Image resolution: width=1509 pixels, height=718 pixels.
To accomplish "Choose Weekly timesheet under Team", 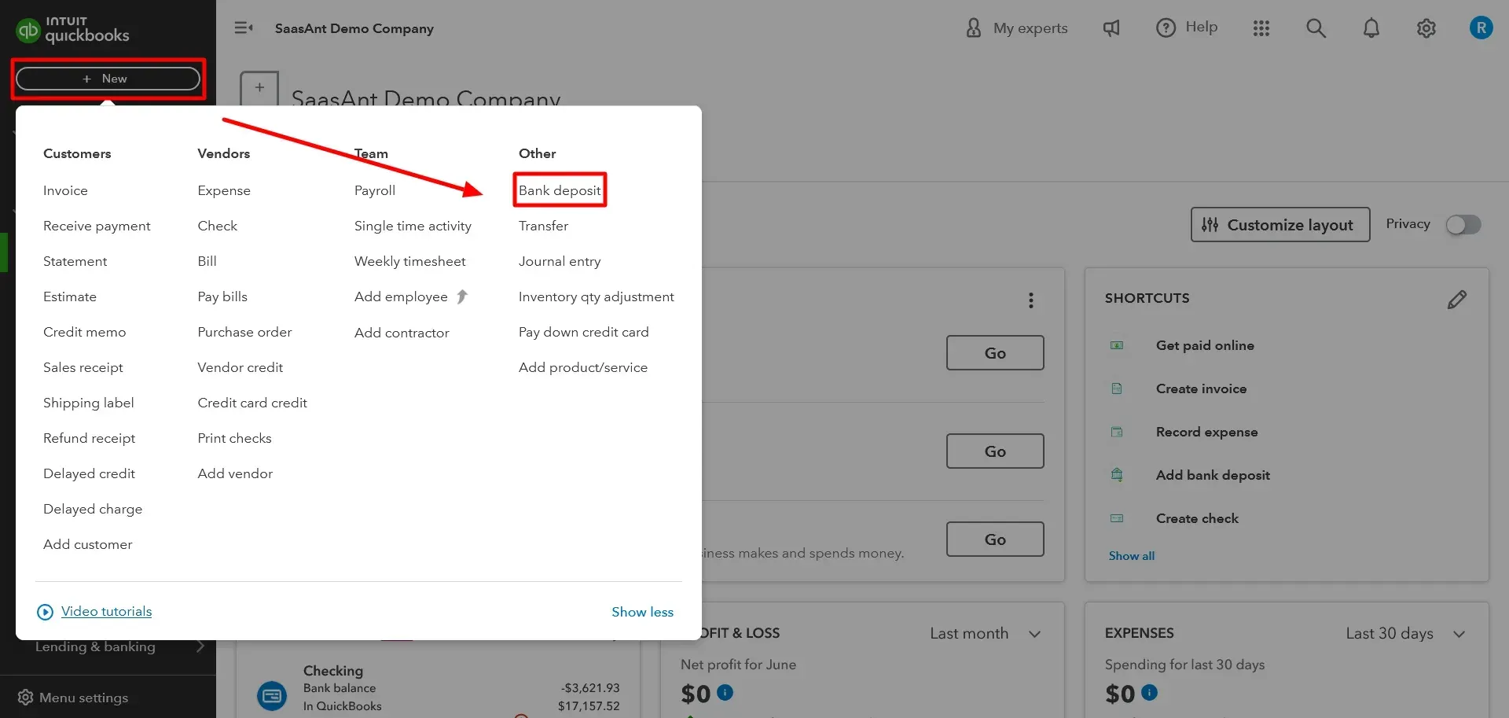I will pyautogui.click(x=409, y=261).
